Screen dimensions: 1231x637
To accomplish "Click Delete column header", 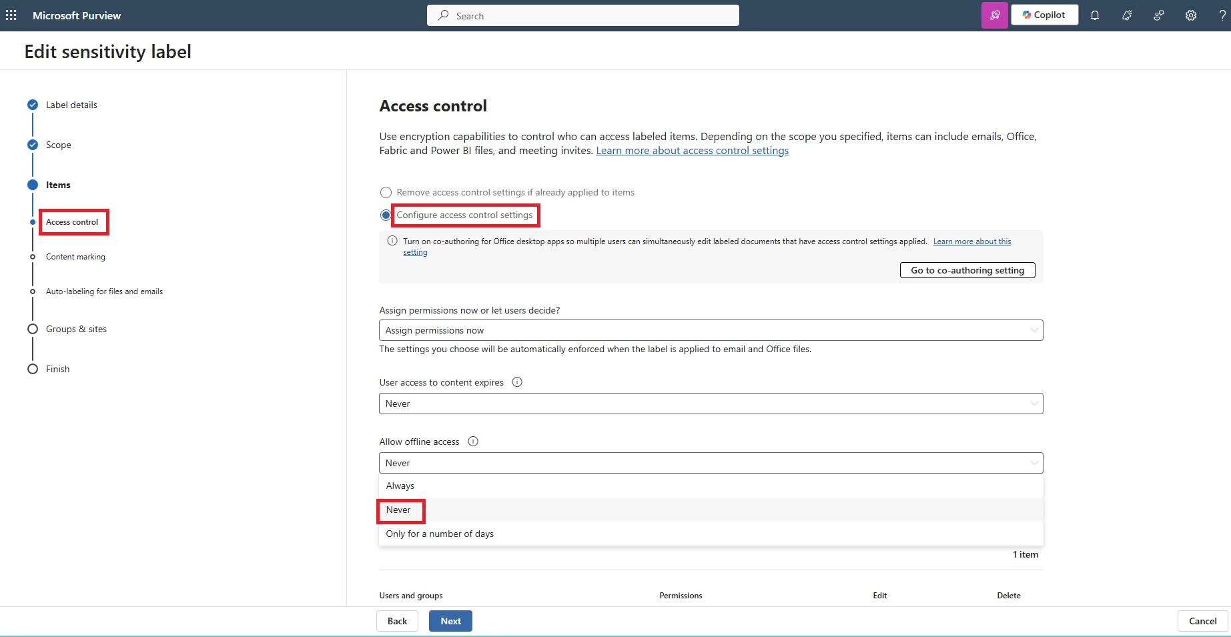I will click(x=1009, y=596).
